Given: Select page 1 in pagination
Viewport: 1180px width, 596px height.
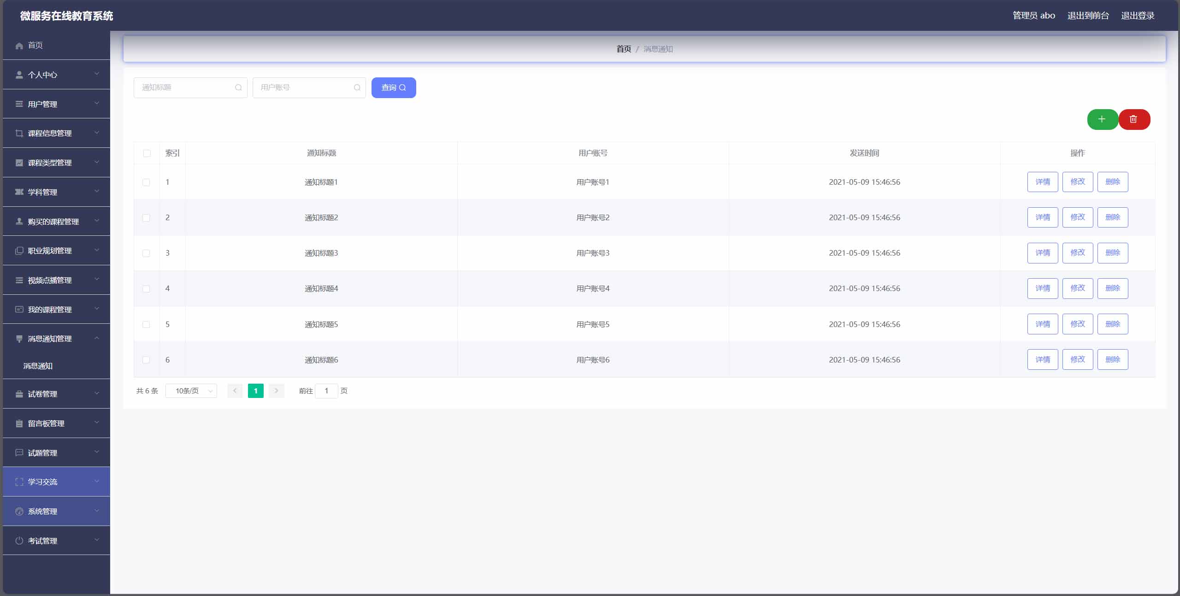Looking at the screenshot, I should pos(256,391).
